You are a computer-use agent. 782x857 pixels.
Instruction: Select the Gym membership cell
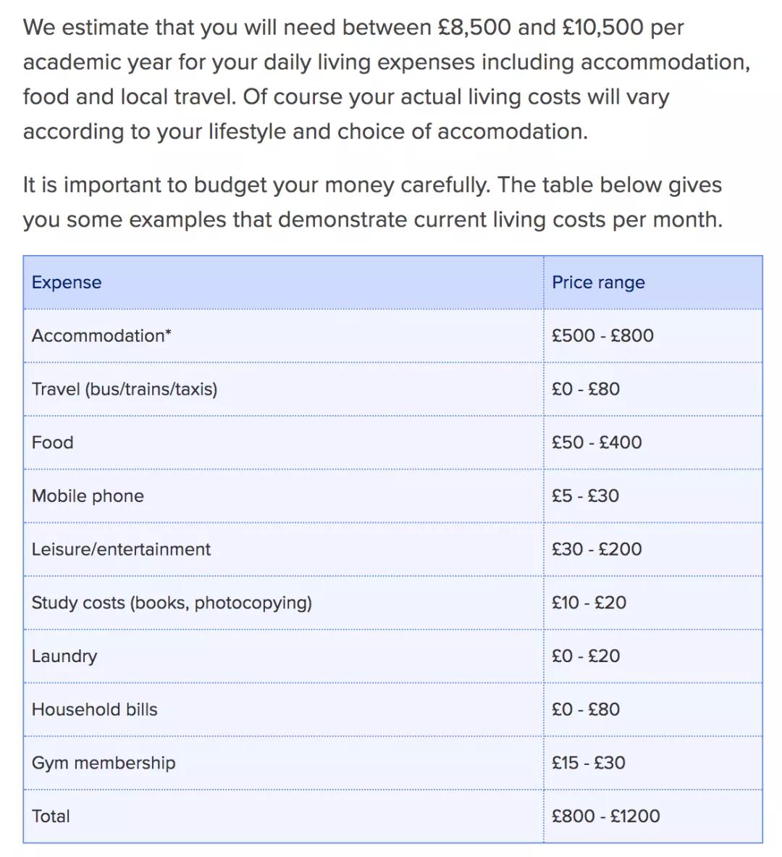click(x=104, y=763)
